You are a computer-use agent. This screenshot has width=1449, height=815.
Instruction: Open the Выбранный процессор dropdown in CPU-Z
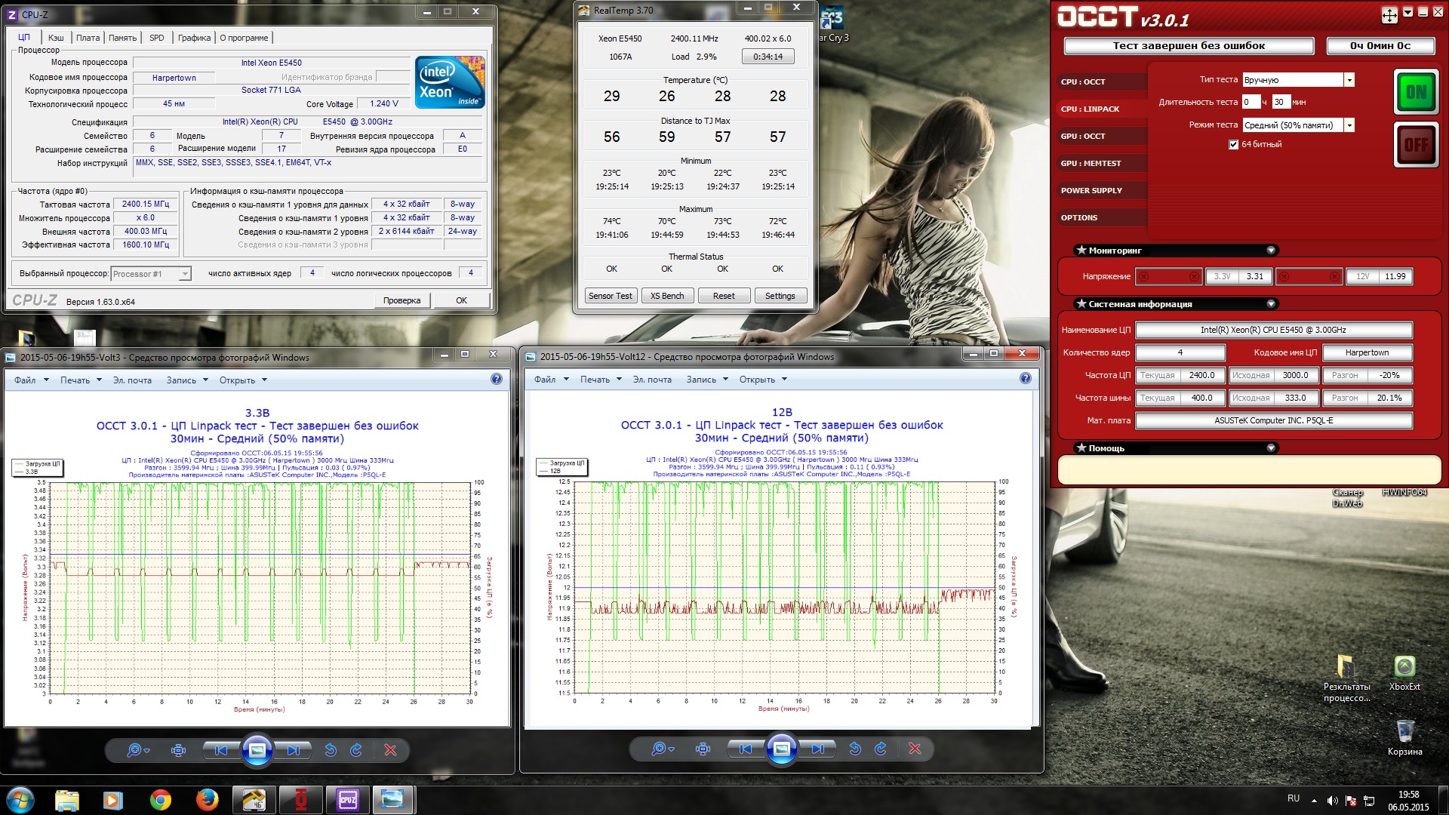(x=185, y=274)
